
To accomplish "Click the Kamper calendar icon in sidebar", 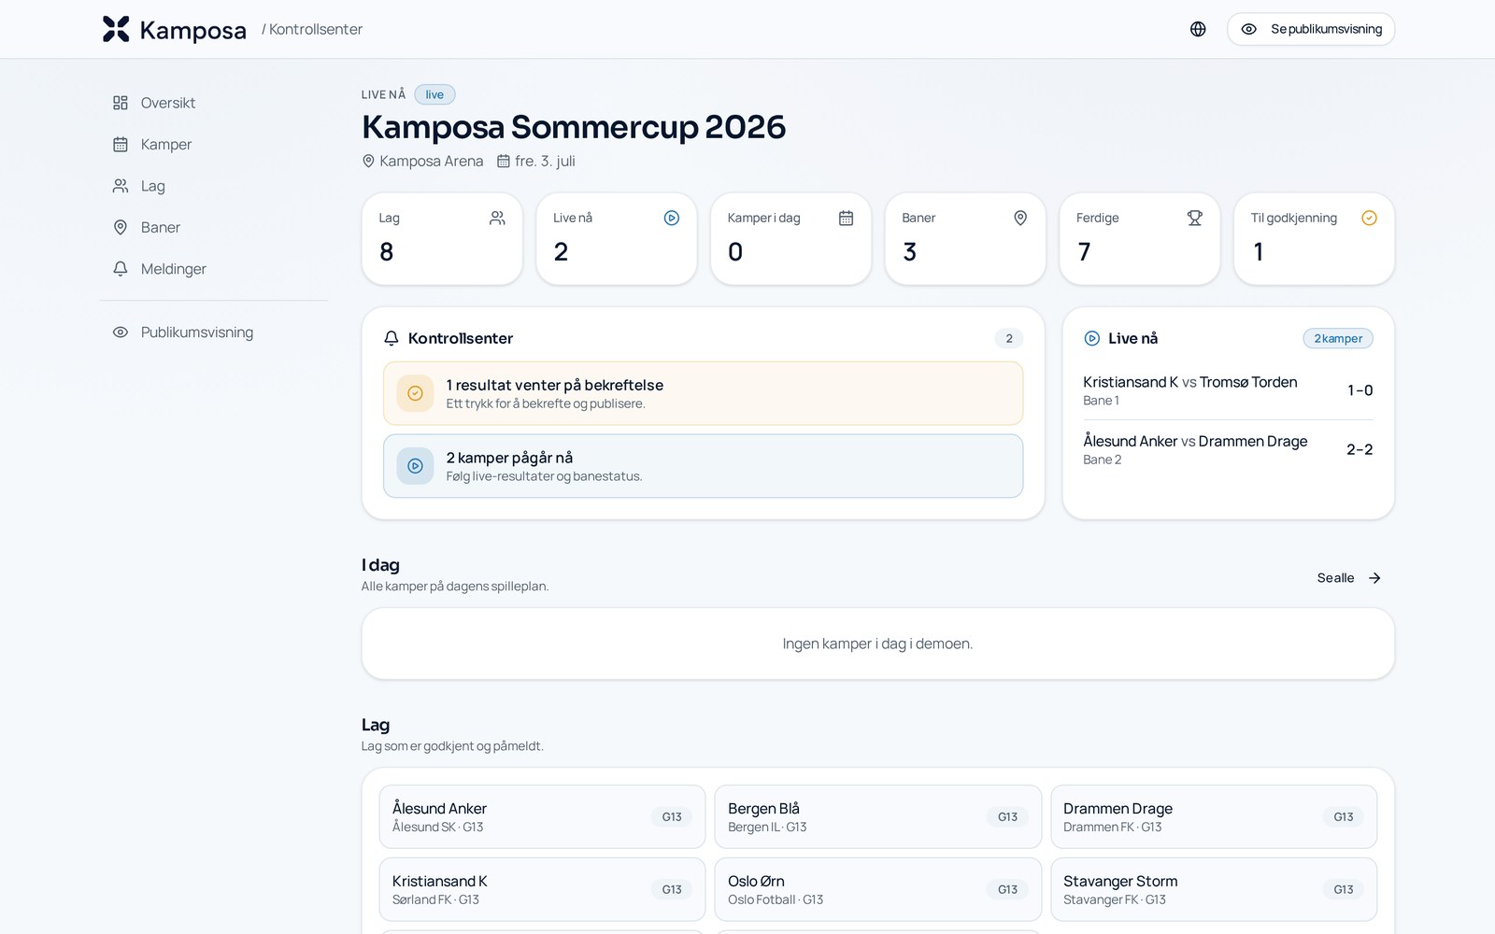I will click(121, 145).
